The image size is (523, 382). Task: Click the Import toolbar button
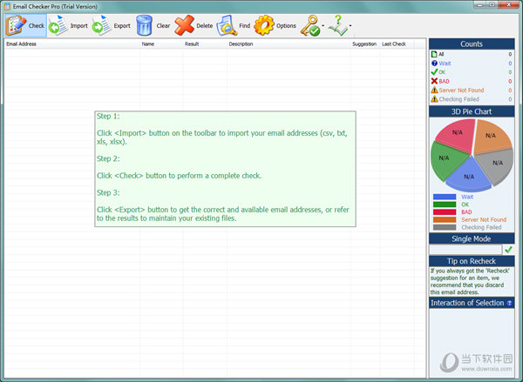(x=68, y=25)
